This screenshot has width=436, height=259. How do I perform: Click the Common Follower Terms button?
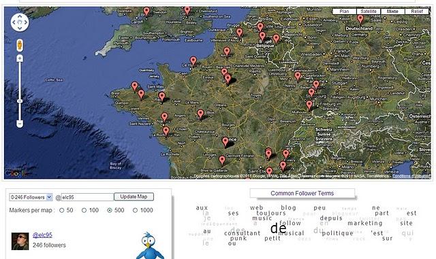tap(302, 193)
